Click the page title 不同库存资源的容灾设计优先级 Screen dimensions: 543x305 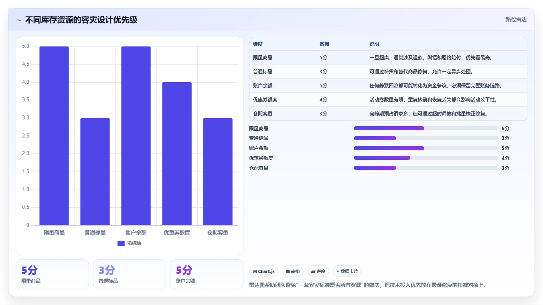(x=81, y=20)
